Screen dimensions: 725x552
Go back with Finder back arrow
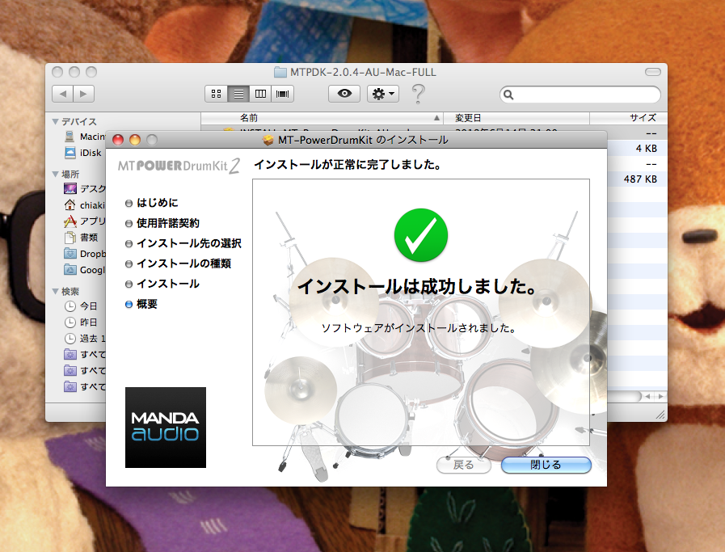pyautogui.click(x=62, y=94)
